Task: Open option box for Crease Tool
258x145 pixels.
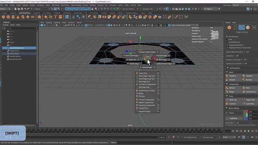Action: click(158, 73)
